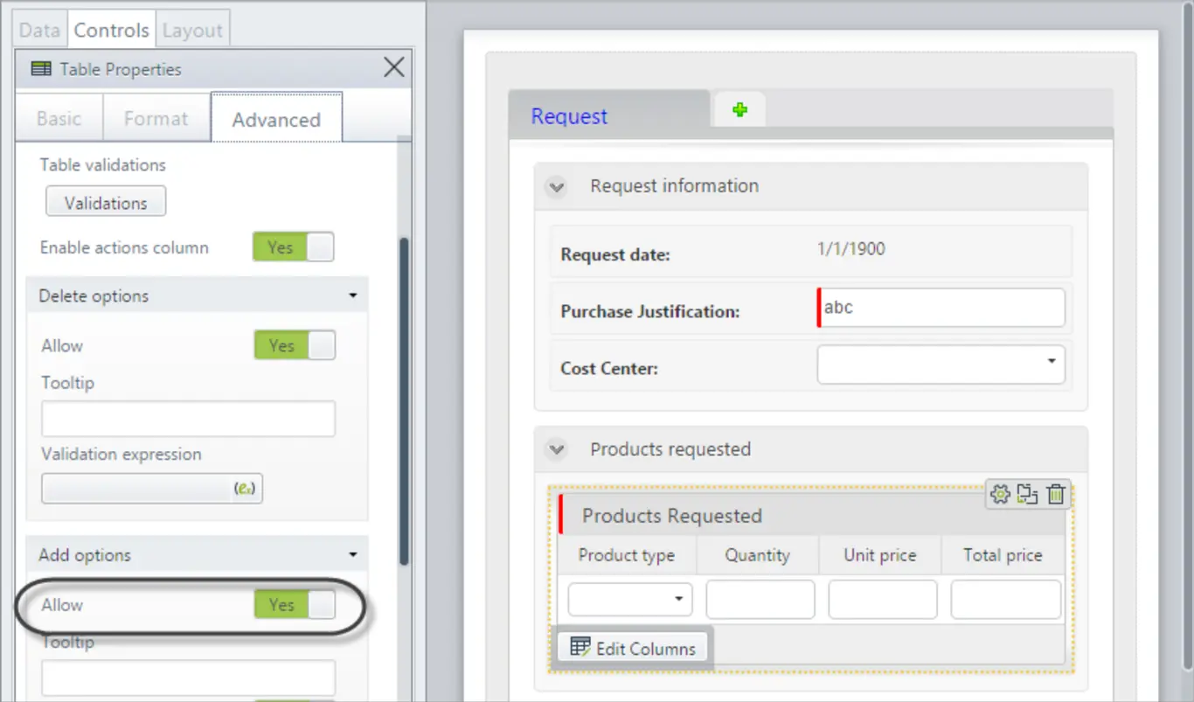Click the Edit Columns button
Screen dimensions: 1194x702
point(633,649)
